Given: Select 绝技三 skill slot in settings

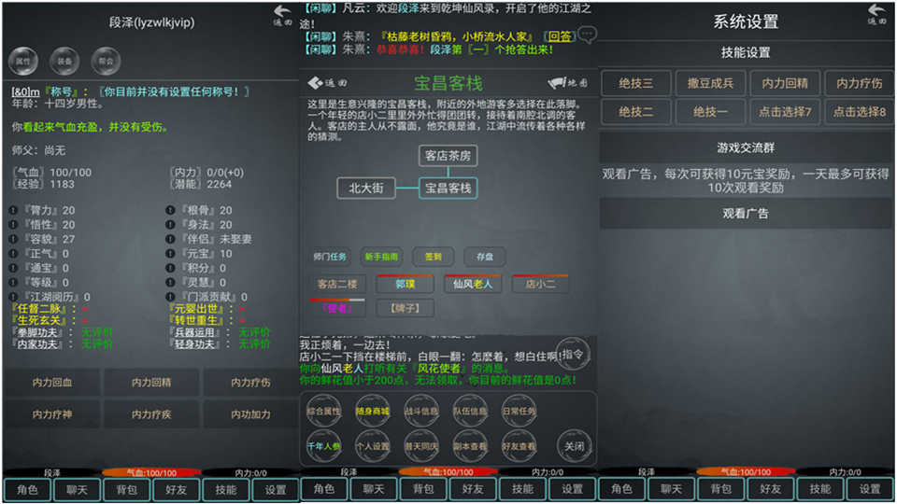Looking at the screenshot, I should [635, 83].
